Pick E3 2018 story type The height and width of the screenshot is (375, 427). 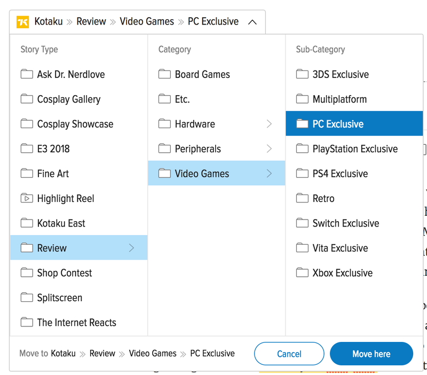coord(79,149)
